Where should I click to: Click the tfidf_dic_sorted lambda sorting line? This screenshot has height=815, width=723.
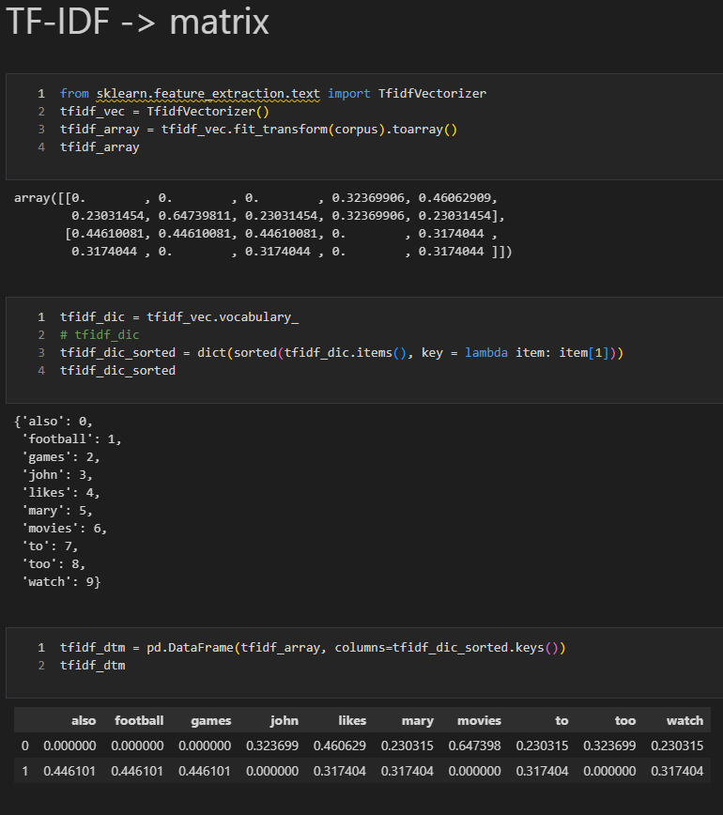[x=342, y=352]
